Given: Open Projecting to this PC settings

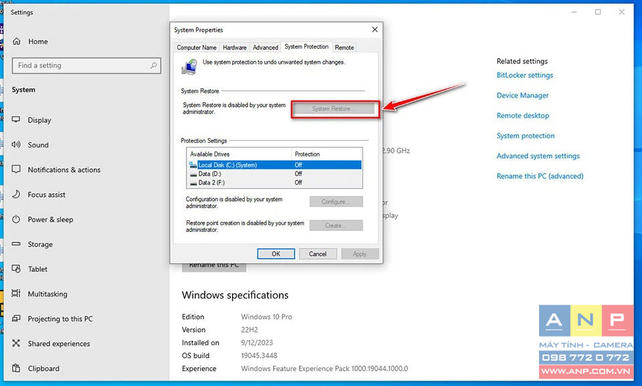Looking at the screenshot, I should [60, 319].
